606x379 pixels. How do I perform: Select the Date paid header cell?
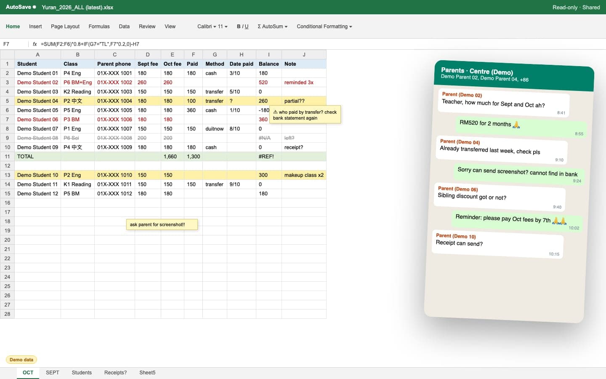(242, 64)
